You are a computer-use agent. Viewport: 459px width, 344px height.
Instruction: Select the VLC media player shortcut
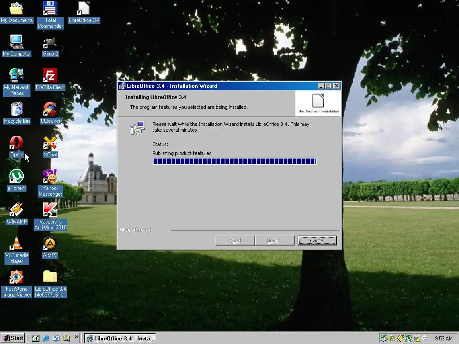(x=17, y=250)
